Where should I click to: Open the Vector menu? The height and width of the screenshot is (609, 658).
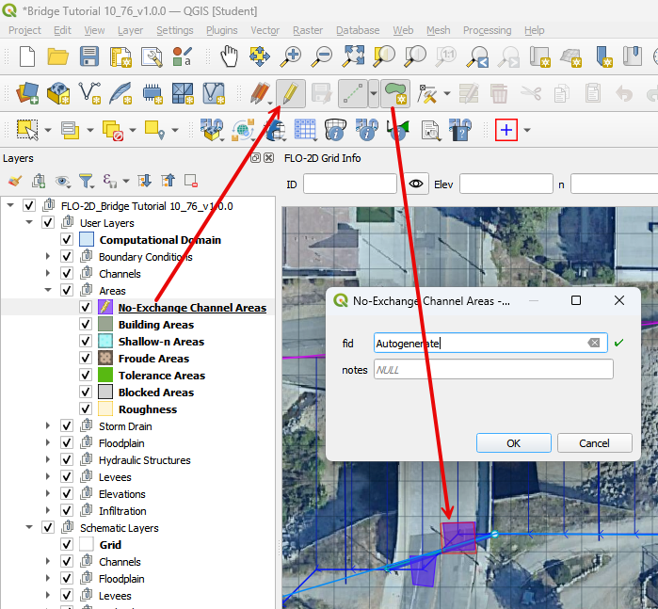coord(266,30)
